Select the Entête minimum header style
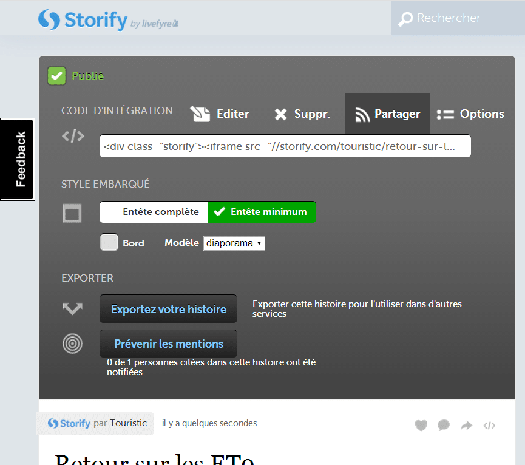 pyautogui.click(x=262, y=212)
